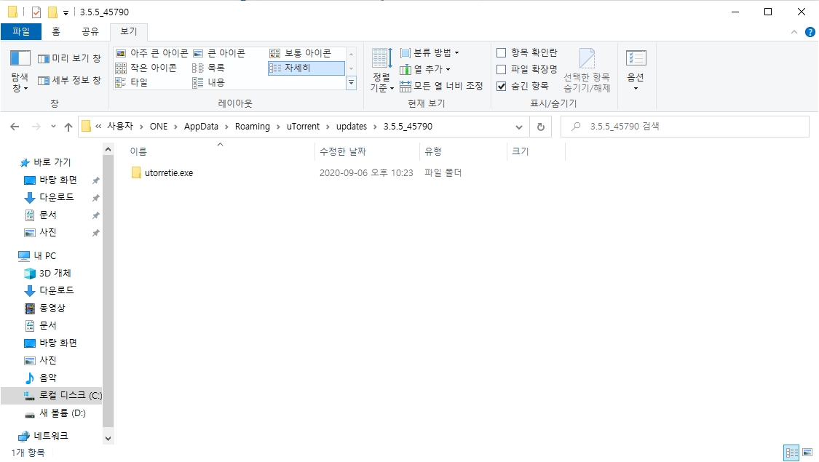
Task: Select Extra large icons (아주 큰 아이콘) layout
Action: [152, 53]
